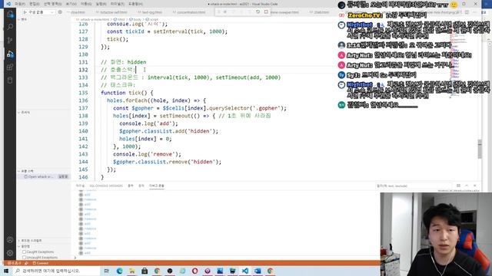This screenshot has width=492, height=276.
Task: Open the database icon in the activity bar
Action: click(x=10, y=80)
